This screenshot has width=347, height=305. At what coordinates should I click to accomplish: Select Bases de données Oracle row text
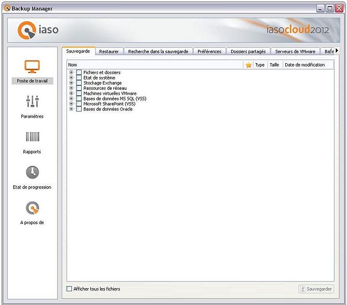[108, 109]
